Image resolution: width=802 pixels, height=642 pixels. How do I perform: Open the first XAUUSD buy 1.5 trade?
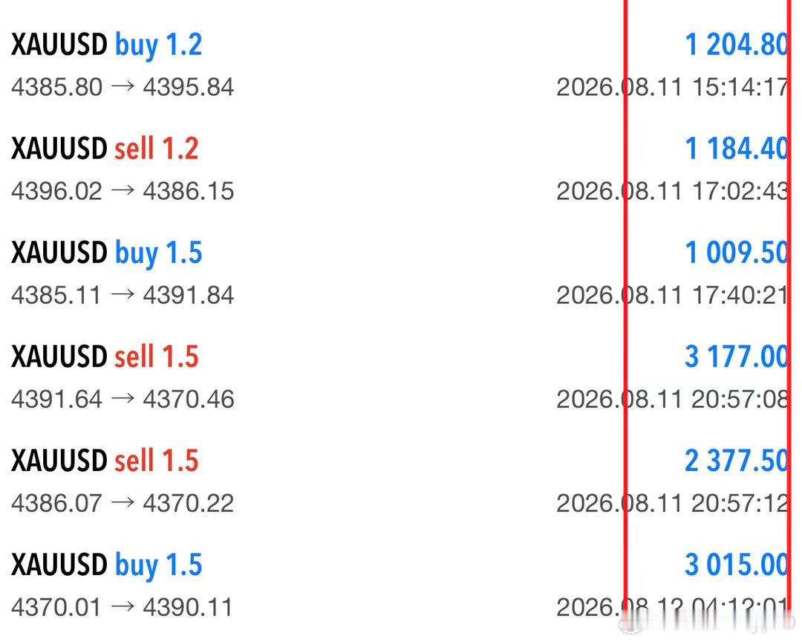pos(401,273)
